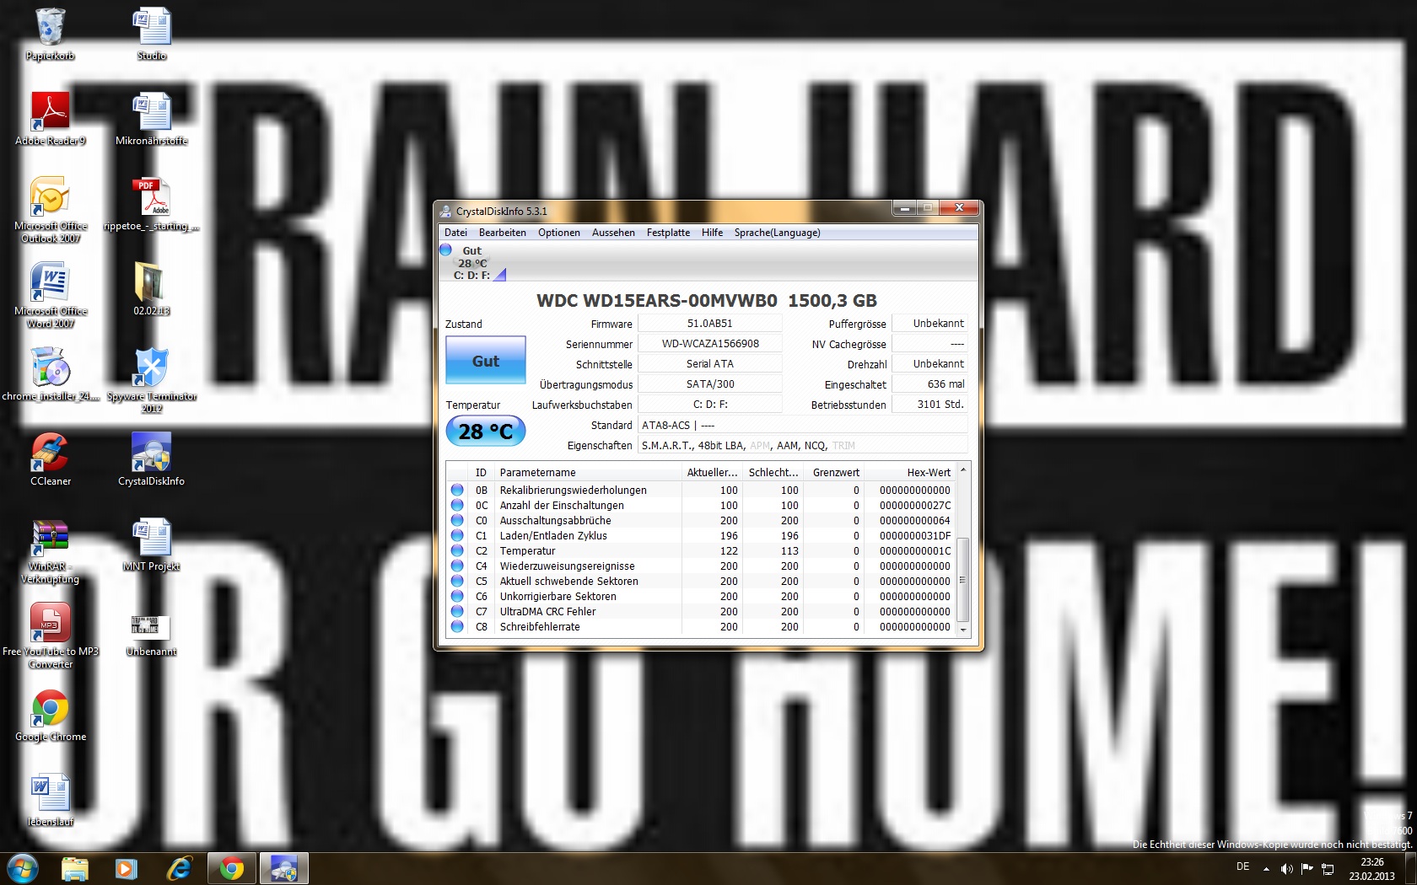Open the Action Center flag icon
This screenshot has height=885, width=1417.
(x=1307, y=869)
